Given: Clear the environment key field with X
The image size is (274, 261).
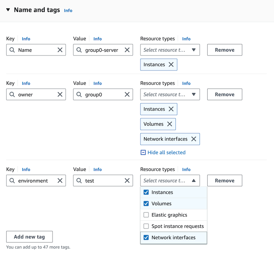Looking at the screenshot, I should tap(60, 181).
